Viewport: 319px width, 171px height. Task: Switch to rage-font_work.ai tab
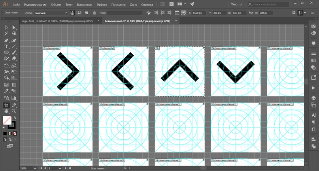tap(57, 21)
